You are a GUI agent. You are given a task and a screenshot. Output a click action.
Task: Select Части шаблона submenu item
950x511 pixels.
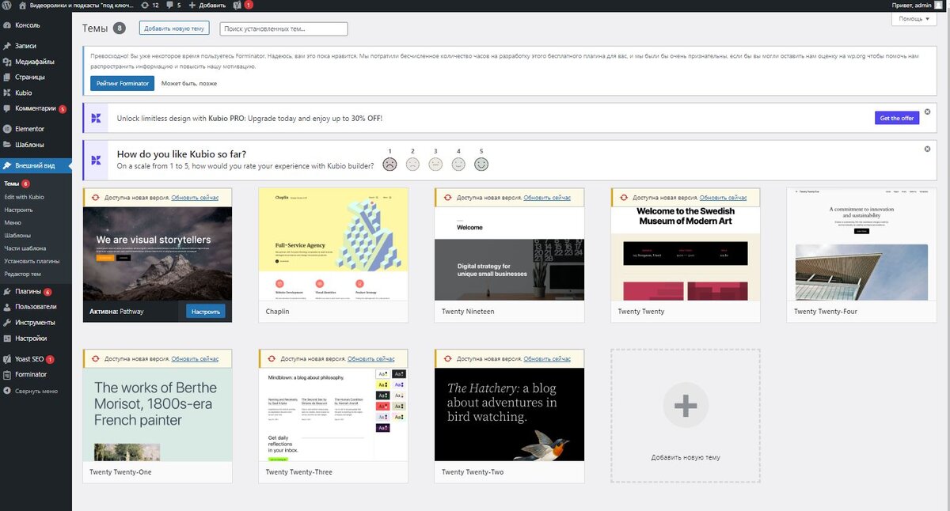(25, 248)
